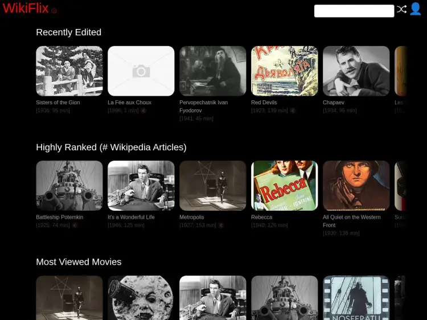This screenshot has width=427, height=320.
Task: Click the silent-film icon beside Battleship Potemkin runtime
Action: (x=75, y=225)
